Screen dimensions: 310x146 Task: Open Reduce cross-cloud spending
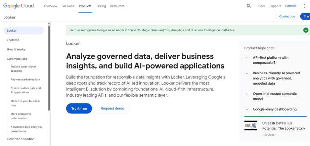point(23,69)
